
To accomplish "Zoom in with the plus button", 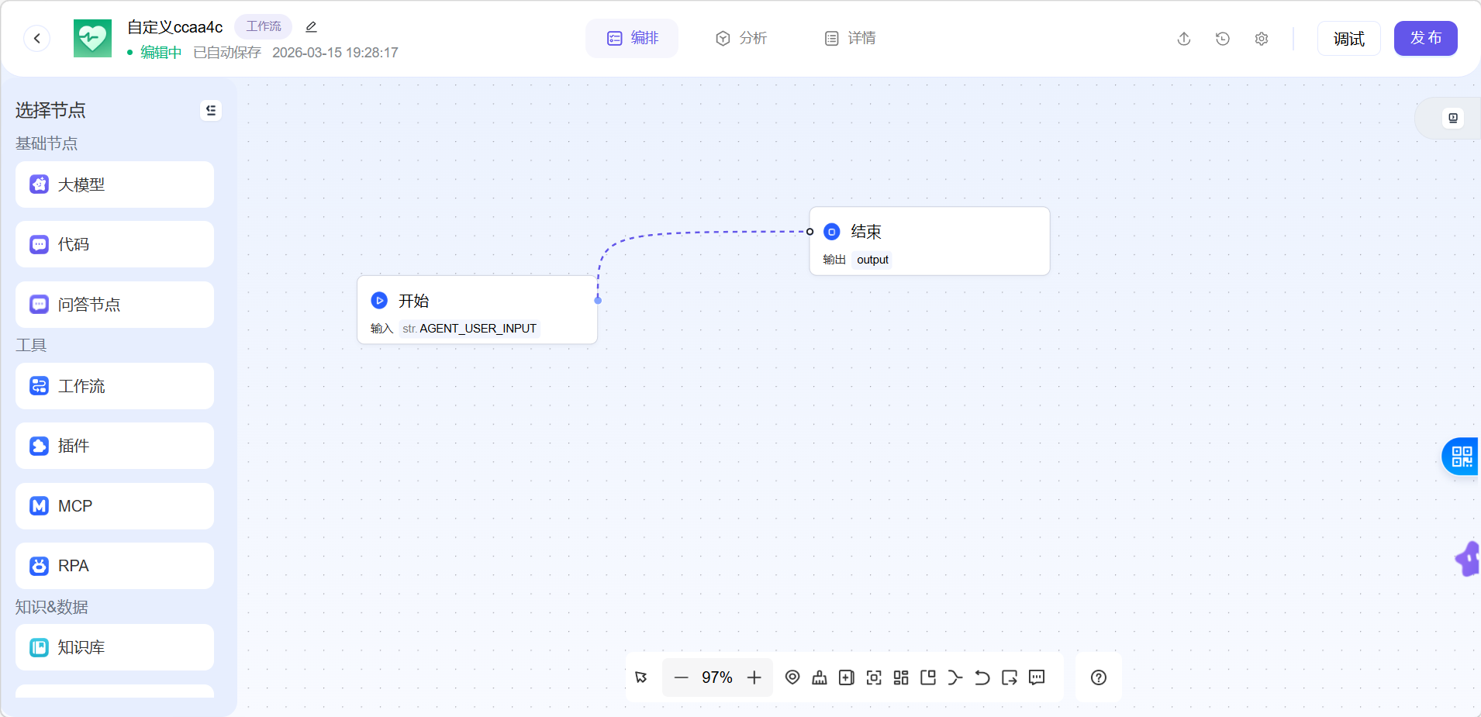I will [754, 677].
